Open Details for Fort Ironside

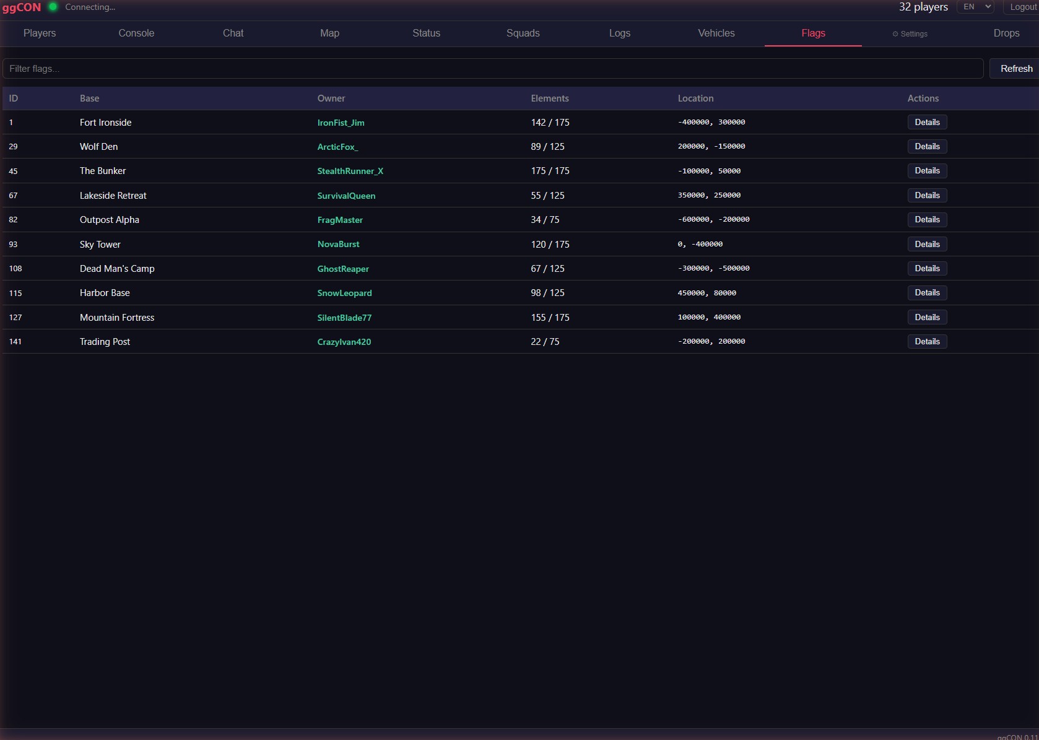pos(927,123)
